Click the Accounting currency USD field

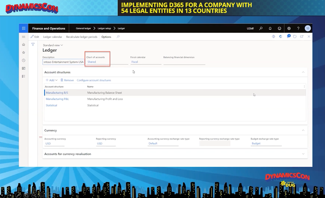pos(54,144)
